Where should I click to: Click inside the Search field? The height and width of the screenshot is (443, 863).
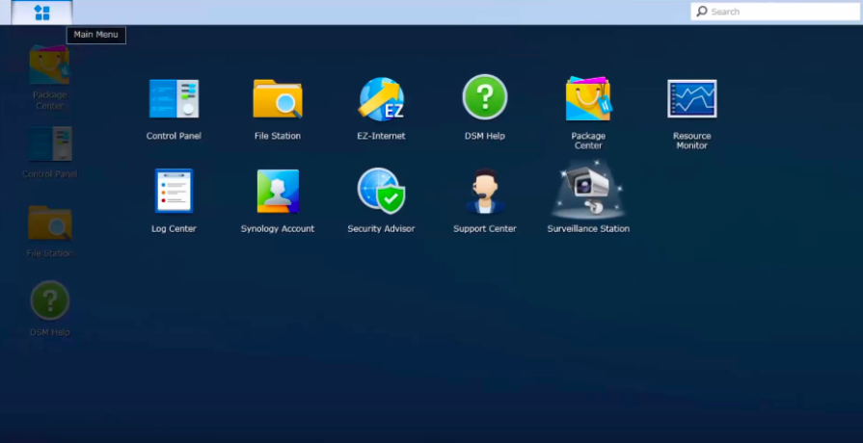[775, 12]
